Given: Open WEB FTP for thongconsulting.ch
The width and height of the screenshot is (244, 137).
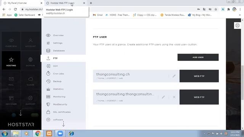Looking at the screenshot, I should click(x=199, y=76).
